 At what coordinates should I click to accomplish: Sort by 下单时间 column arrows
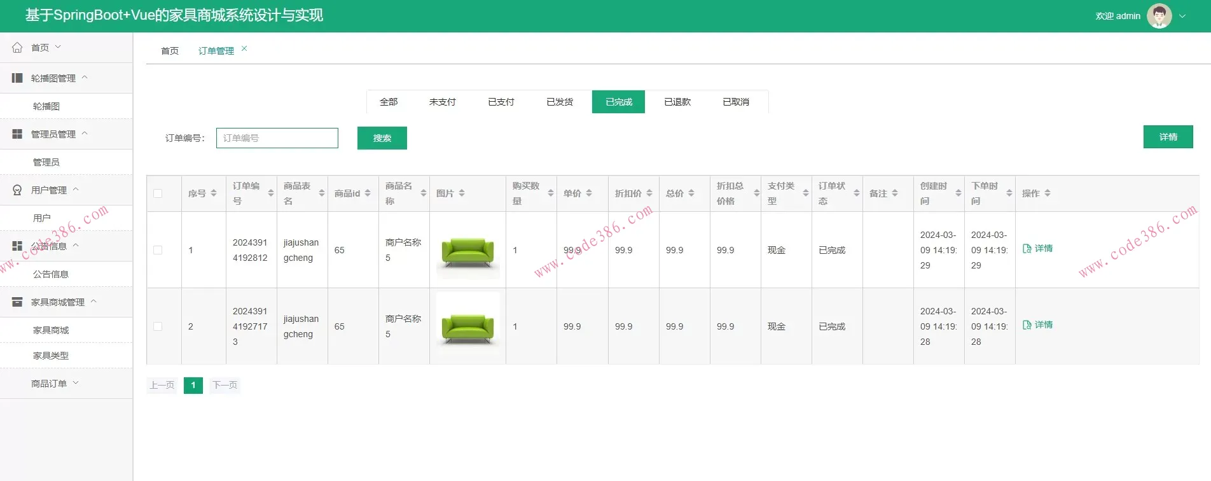pyautogui.click(x=1009, y=193)
